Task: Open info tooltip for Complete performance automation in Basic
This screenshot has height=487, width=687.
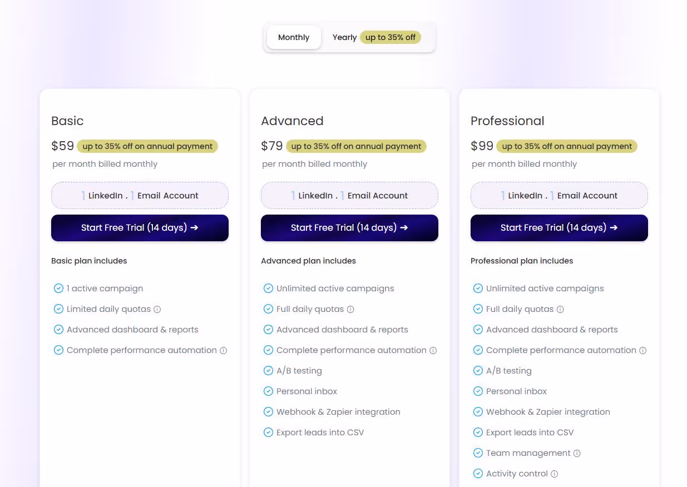Action: (x=224, y=350)
